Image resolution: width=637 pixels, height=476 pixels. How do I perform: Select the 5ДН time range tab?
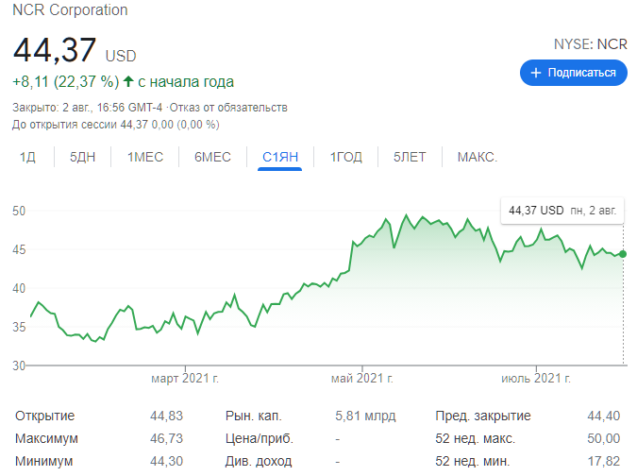(x=82, y=158)
